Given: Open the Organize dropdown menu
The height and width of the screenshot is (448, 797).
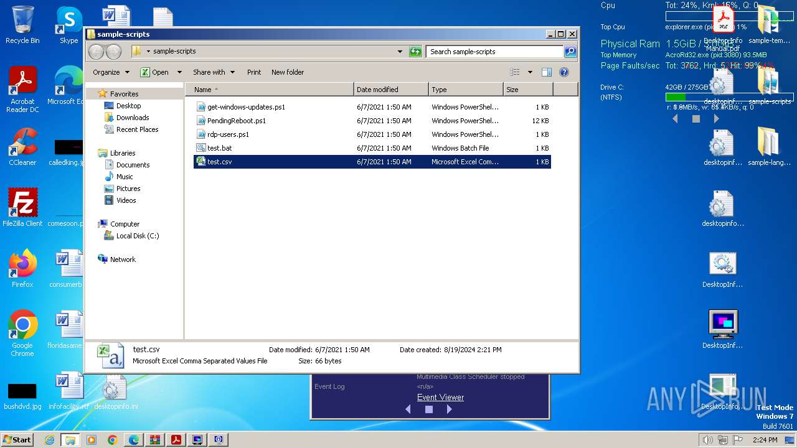Looking at the screenshot, I should 111,72.
